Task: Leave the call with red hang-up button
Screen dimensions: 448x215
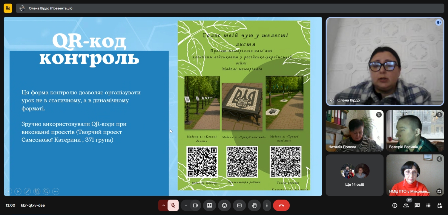Action: point(281,205)
